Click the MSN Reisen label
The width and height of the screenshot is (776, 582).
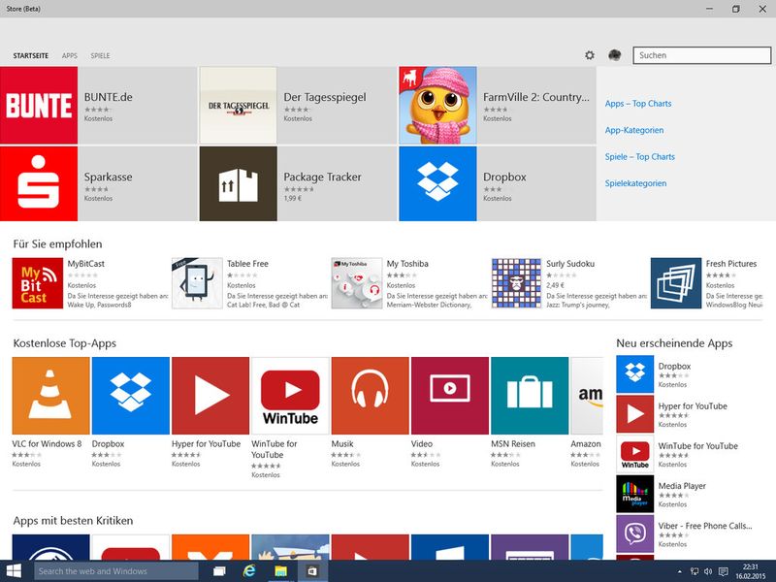coord(513,444)
